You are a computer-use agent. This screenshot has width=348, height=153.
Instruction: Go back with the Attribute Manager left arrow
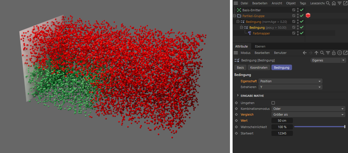point(304,53)
